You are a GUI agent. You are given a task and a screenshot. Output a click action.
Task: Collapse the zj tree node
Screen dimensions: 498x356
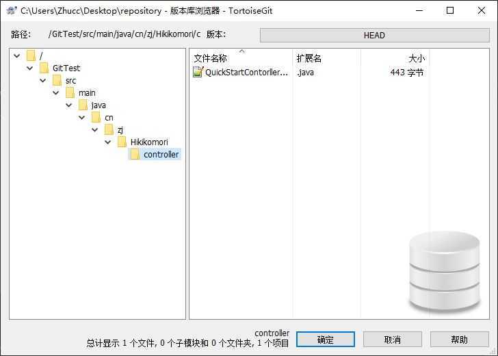click(x=95, y=129)
